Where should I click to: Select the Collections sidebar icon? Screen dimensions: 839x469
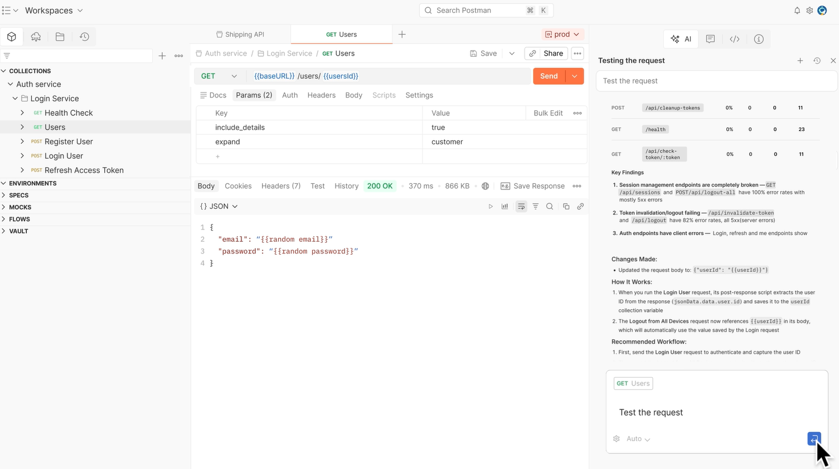click(12, 37)
